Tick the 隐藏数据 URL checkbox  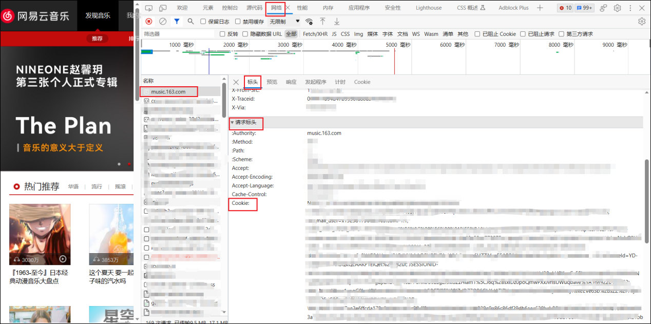point(245,34)
